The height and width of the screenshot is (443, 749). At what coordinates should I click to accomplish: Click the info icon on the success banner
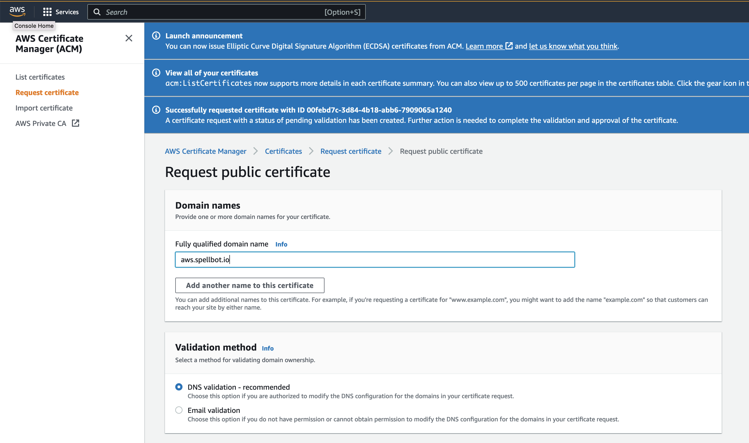(156, 109)
